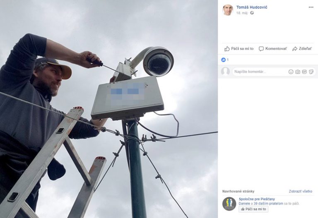Click the Komentovať comment button
This screenshot has width=318, height=218.
point(273,49)
